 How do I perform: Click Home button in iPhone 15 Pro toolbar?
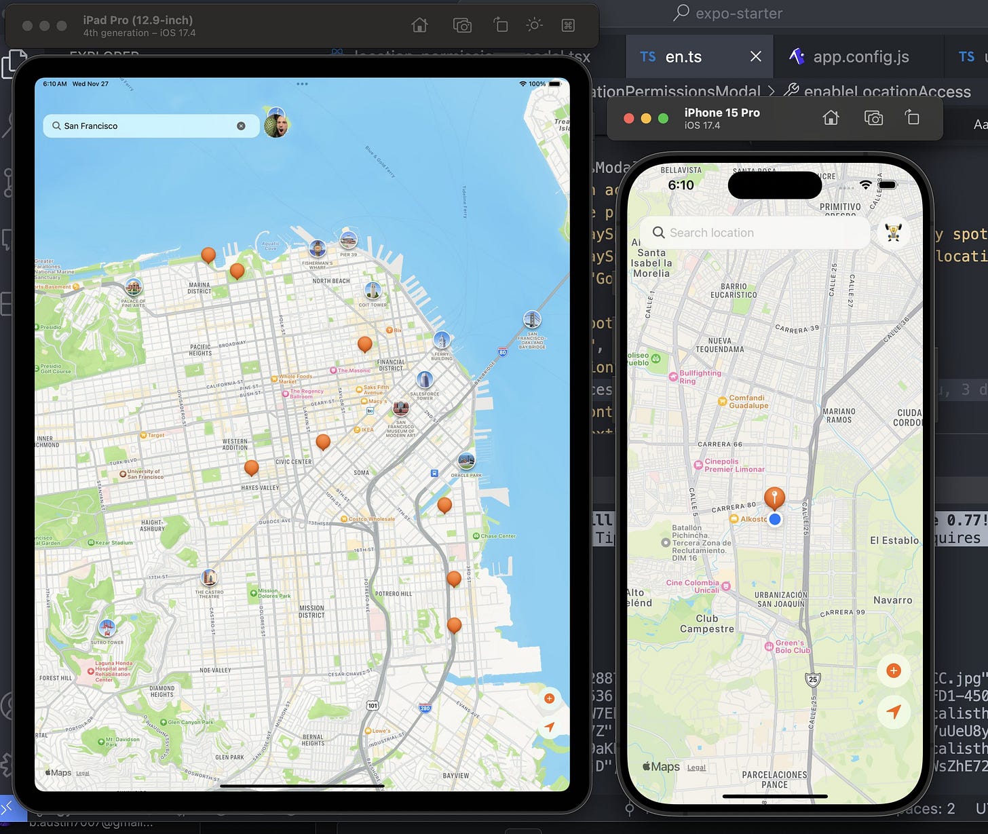coord(831,118)
